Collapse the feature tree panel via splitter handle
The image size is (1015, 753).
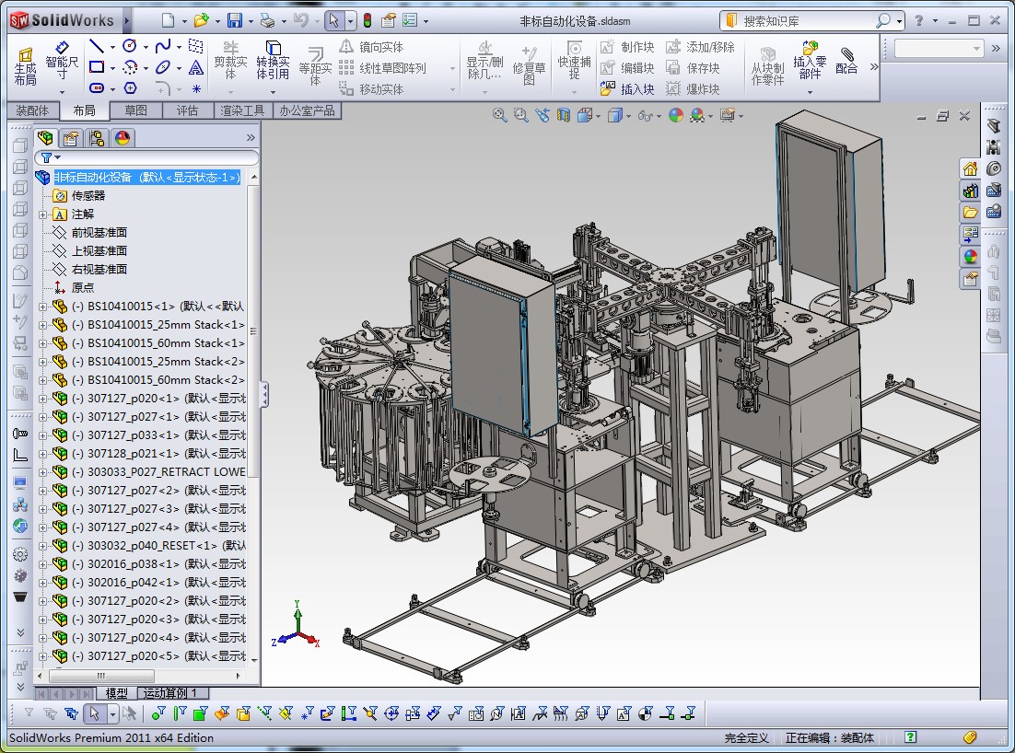click(264, 395)
